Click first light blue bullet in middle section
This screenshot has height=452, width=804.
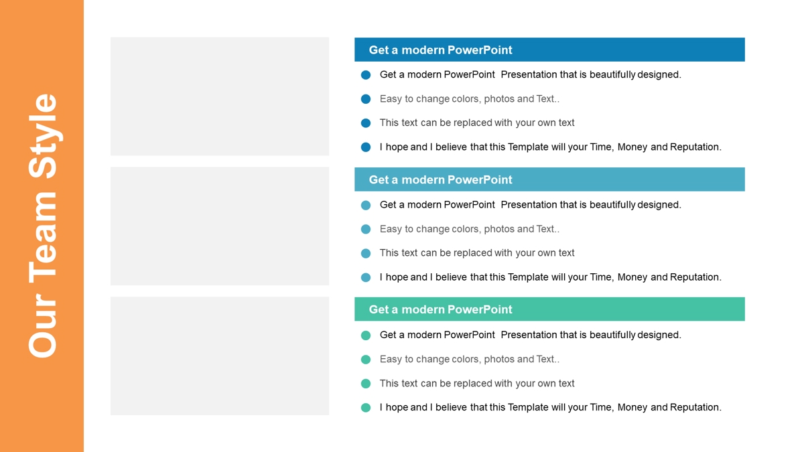(366, 205)
